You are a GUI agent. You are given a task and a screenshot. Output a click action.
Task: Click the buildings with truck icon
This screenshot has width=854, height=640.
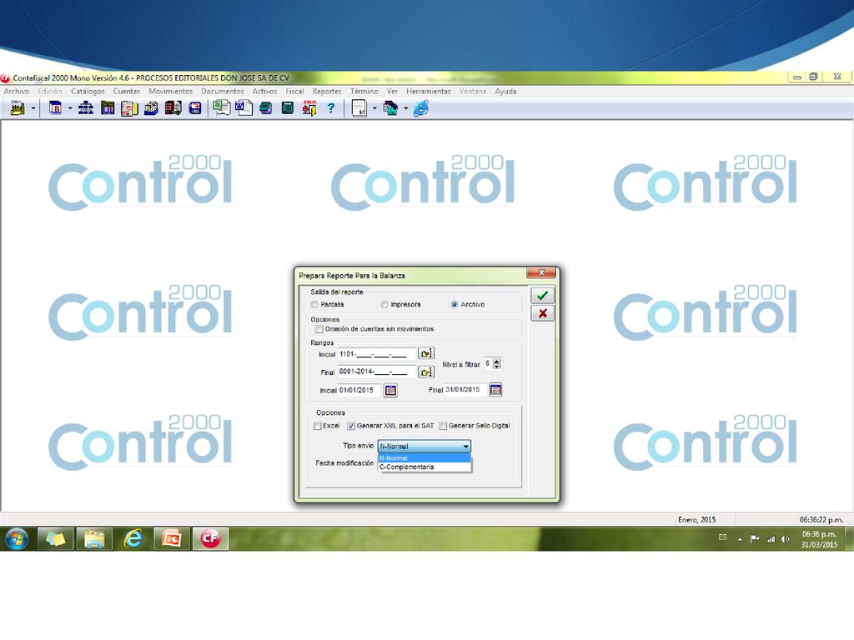[173, 109]
